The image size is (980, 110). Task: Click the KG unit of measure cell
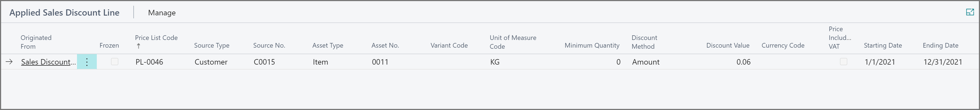(x=495, y=62)
